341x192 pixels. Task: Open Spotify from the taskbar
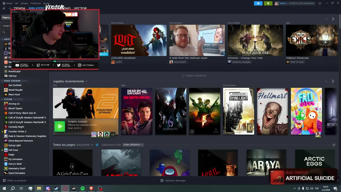point(83,188)
